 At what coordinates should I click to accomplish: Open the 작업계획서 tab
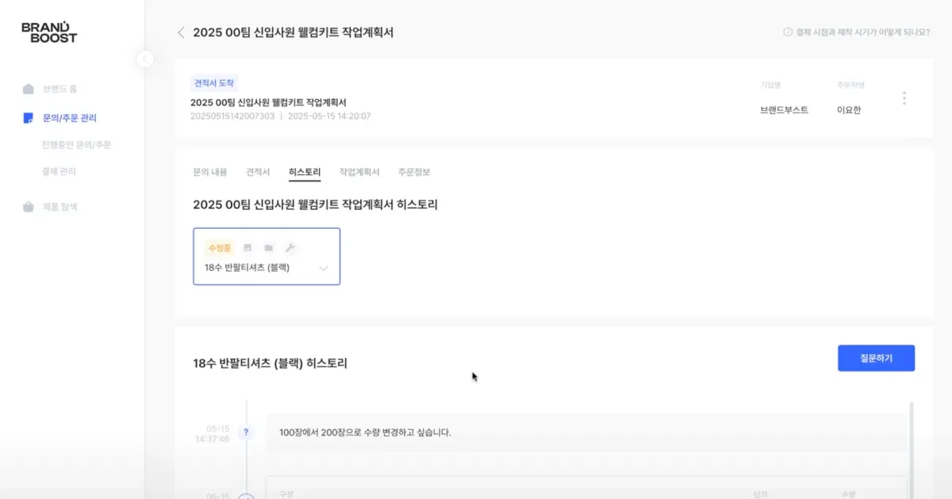pyautogui.click(x=359, y=171)
